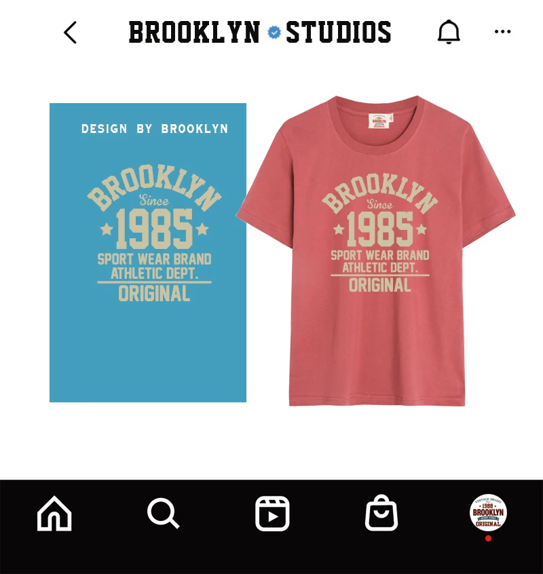Open the red Brooklyn t-shirt image

(375, 251)
